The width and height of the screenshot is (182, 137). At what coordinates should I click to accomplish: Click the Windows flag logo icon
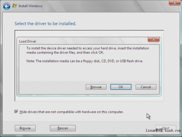pyautogui.click(x=15, y=6)
